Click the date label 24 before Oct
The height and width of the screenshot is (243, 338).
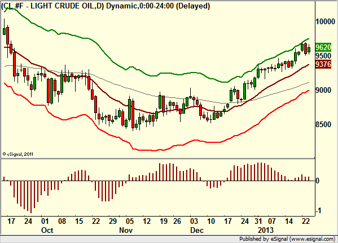[28, 221]
